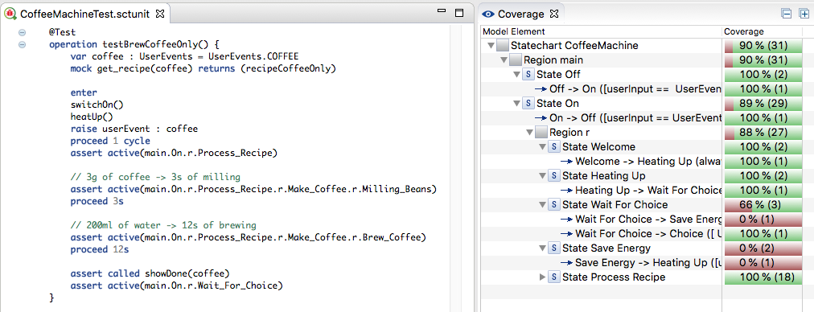The image size is (814, 312).
Task: Click the sctunit file icon on editor tab
Action: pyautogui.click(x=10, y=14)
